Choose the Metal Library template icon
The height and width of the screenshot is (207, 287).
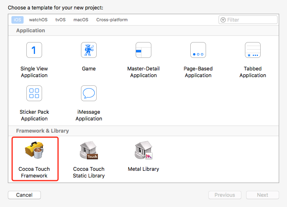coord(143,150)
